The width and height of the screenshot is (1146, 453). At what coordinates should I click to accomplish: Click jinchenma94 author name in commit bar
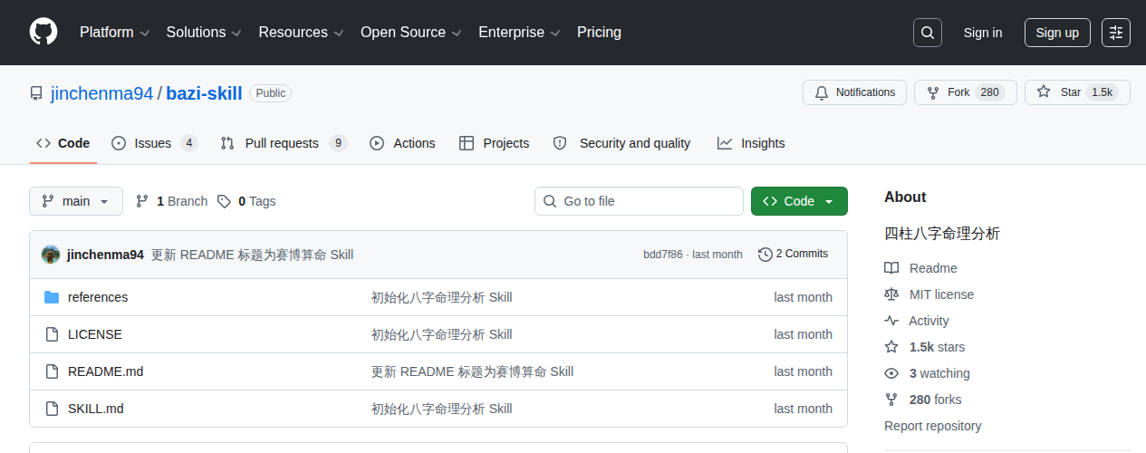105,255
